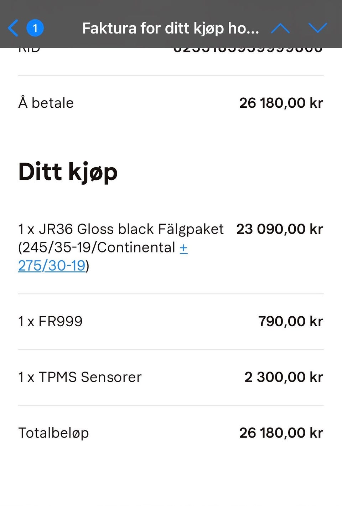Select the amount beside 'Totalbeløp'
Image resolution: width=342 pixels, height=506 pixels.
(x=281, y=433)
